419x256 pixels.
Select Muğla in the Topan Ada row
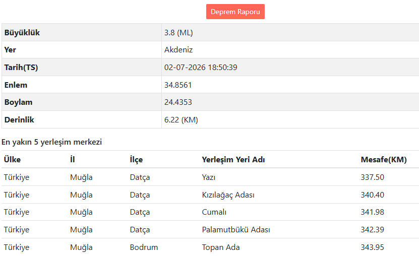[x=81, y=247]
